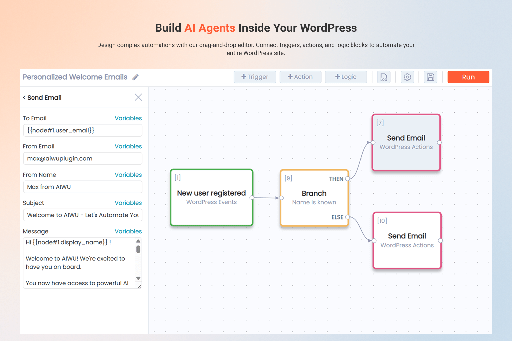Select the Branch logic node
The image size is (512, 341).
click(x=314, y=198)
